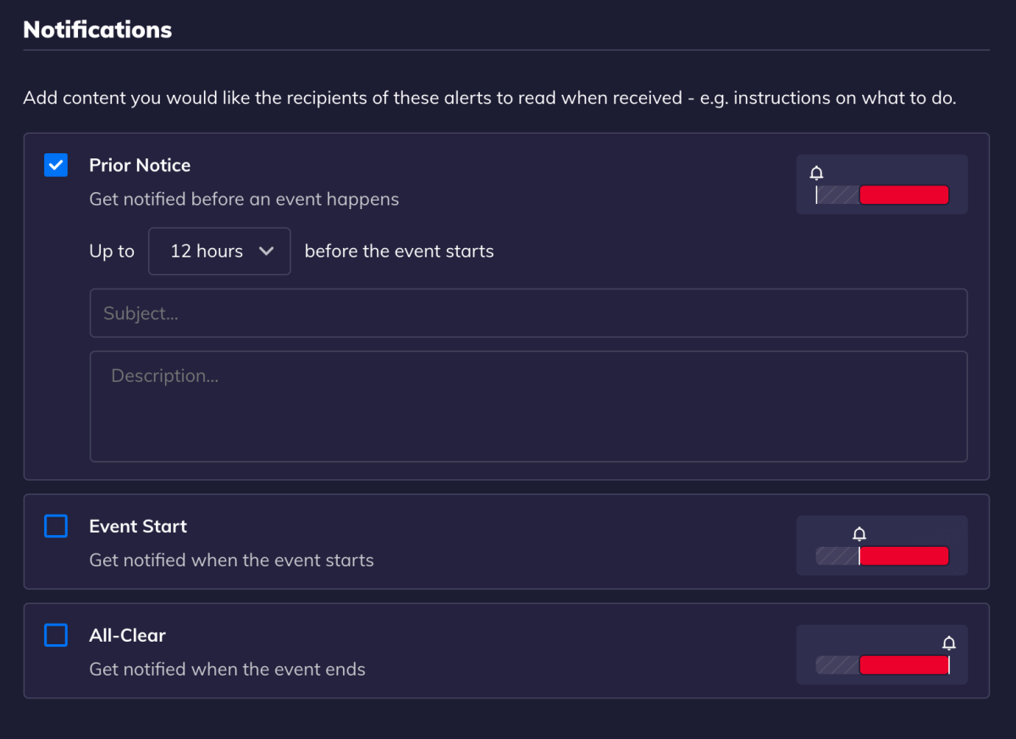
Task: Click the All-Clear label text
Action: [x=127, y=635]
